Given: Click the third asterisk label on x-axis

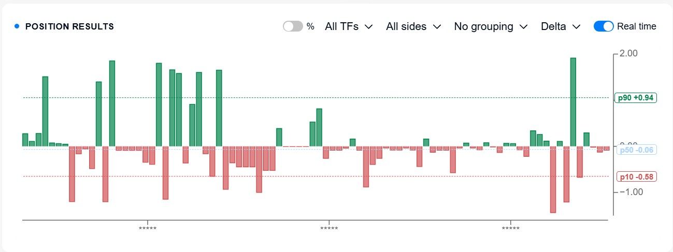Looking at the screenshot, I should [x=511, y=228].
